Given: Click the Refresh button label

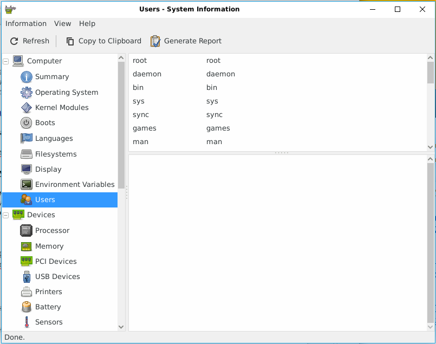Looking at the screenshot, I should click(36, 41).
